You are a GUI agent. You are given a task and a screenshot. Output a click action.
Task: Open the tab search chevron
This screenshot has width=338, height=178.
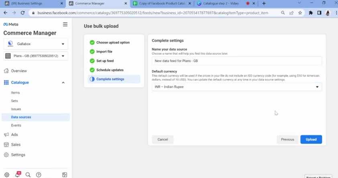(x=299, y=3)
